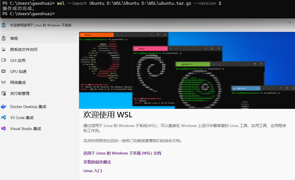Screen dimensions: 295x180
Task: Click the window title 欢迎使用适用于 Linux 的 Windows 子系统
Action: tap(41, 25)
